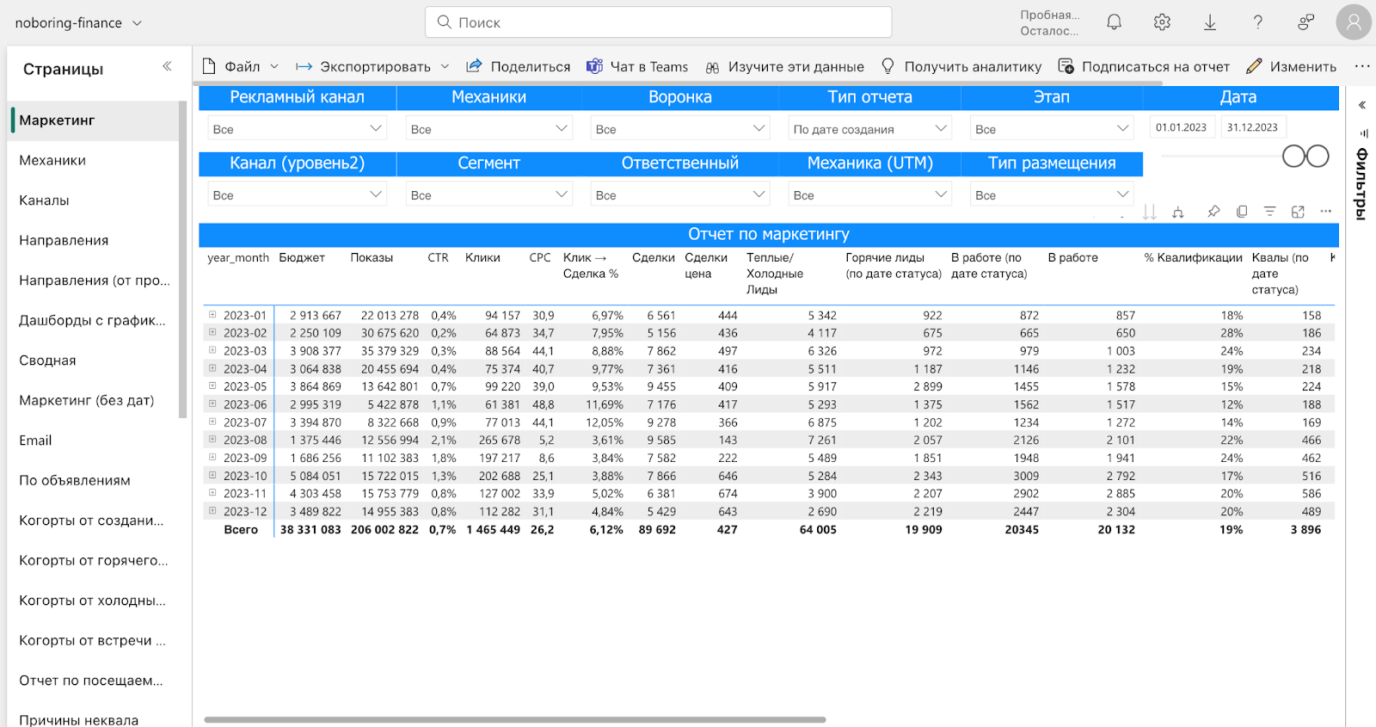The height and width of the screenshot is (727, 1376).
Task: Expand the 2023-05 row
Action: [212, 385]
